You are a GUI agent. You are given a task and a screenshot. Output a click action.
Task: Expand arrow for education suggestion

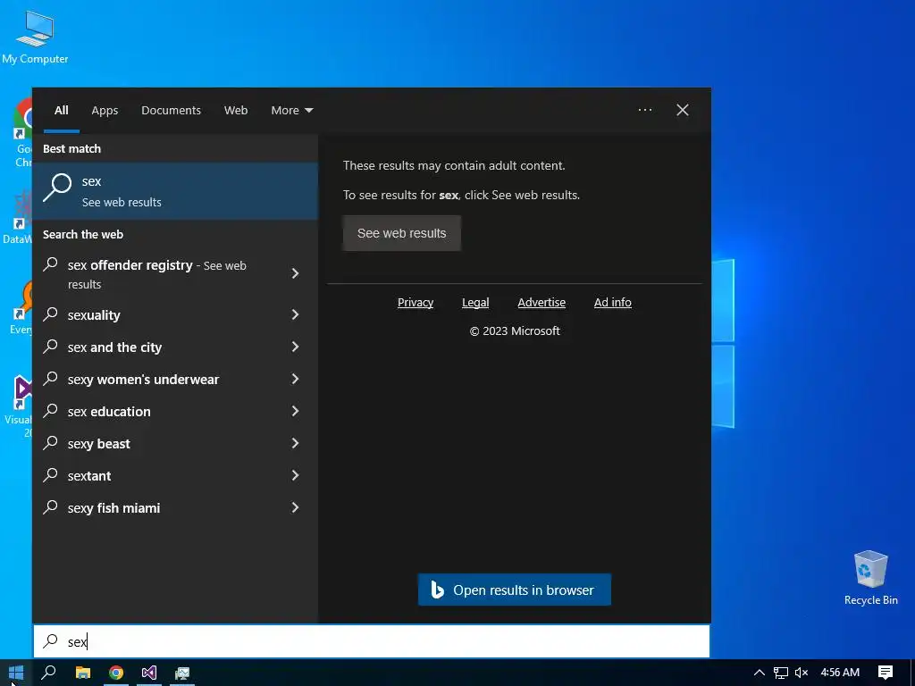(x=295, y=411)
